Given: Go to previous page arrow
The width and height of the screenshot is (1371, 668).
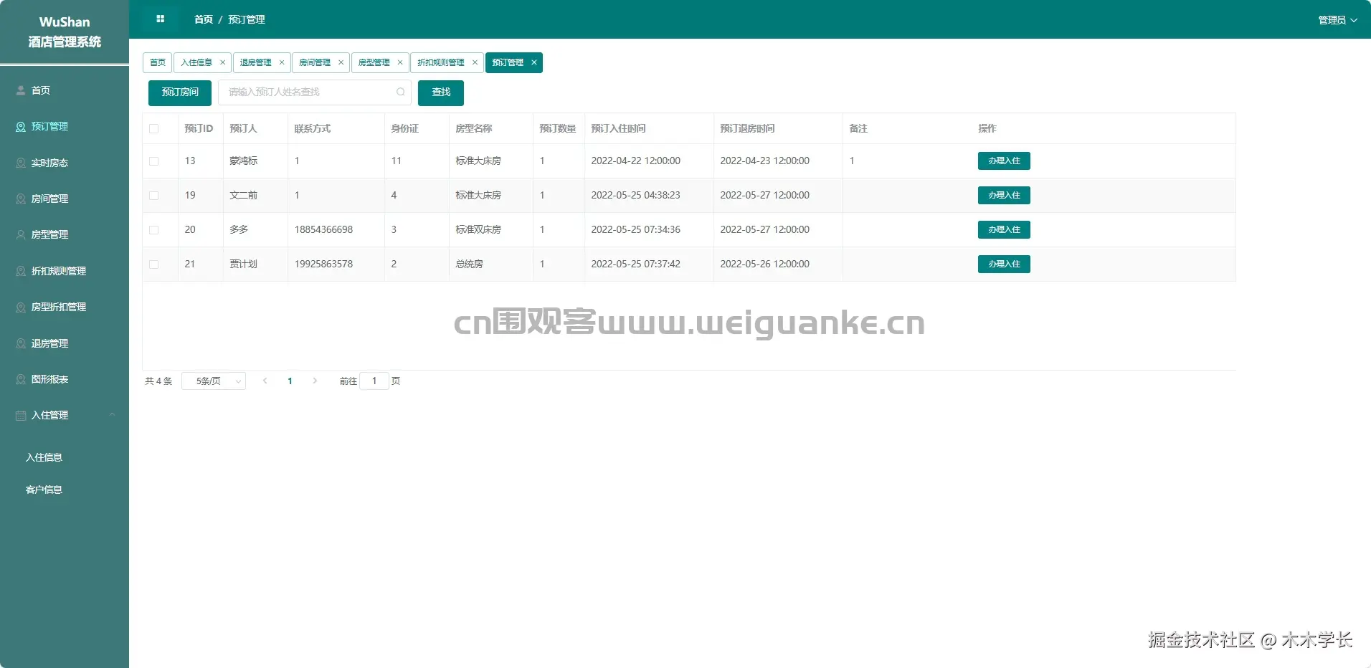Looking at the screenshot, I should tap(265, 381).
